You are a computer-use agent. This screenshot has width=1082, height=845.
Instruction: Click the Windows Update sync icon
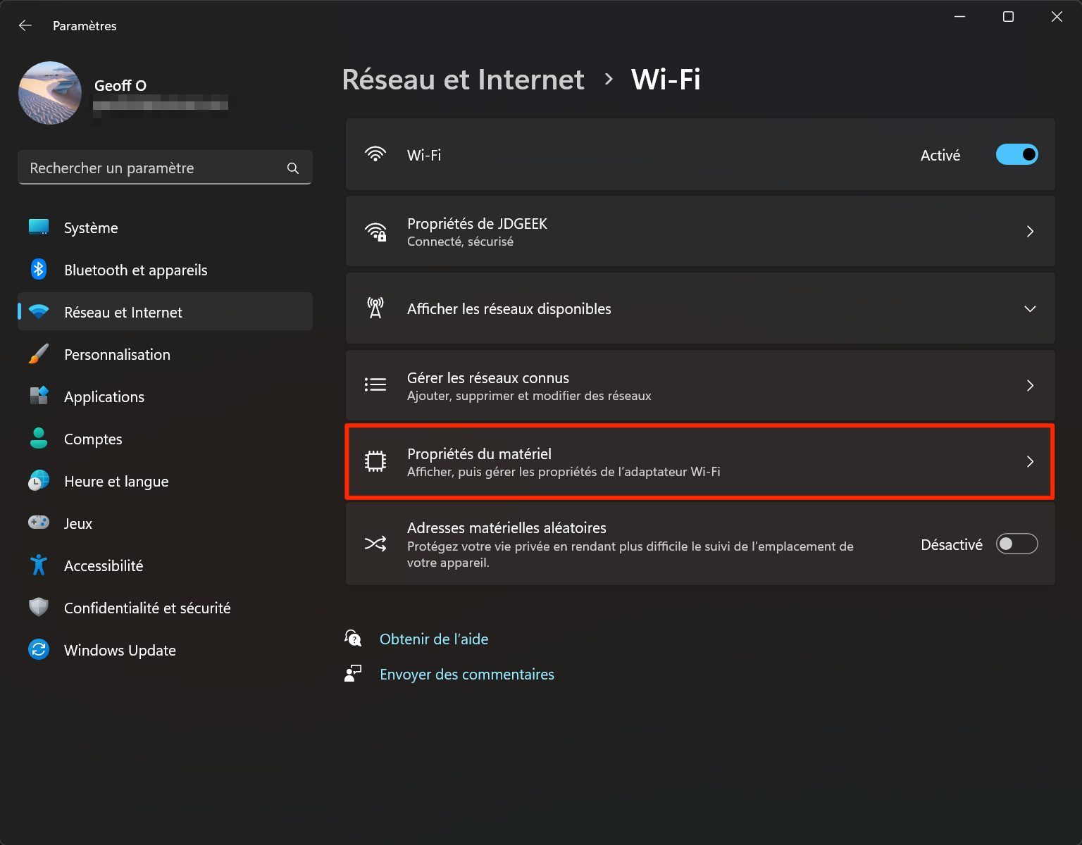coord(39,649)
